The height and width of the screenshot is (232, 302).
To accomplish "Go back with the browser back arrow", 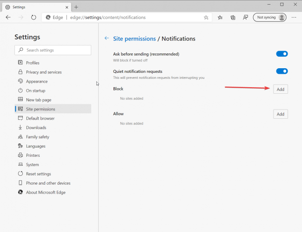I will (8, 18).
